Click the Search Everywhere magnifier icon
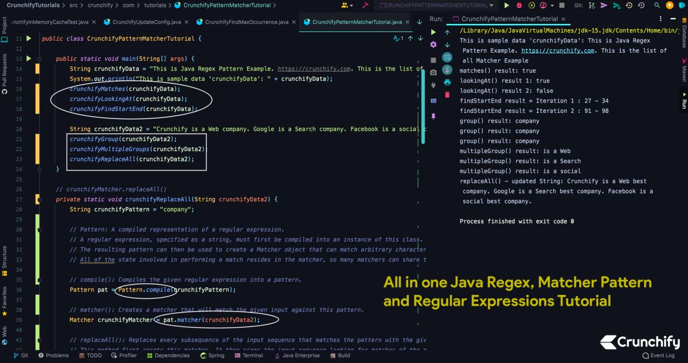 (x=657, y=5)
